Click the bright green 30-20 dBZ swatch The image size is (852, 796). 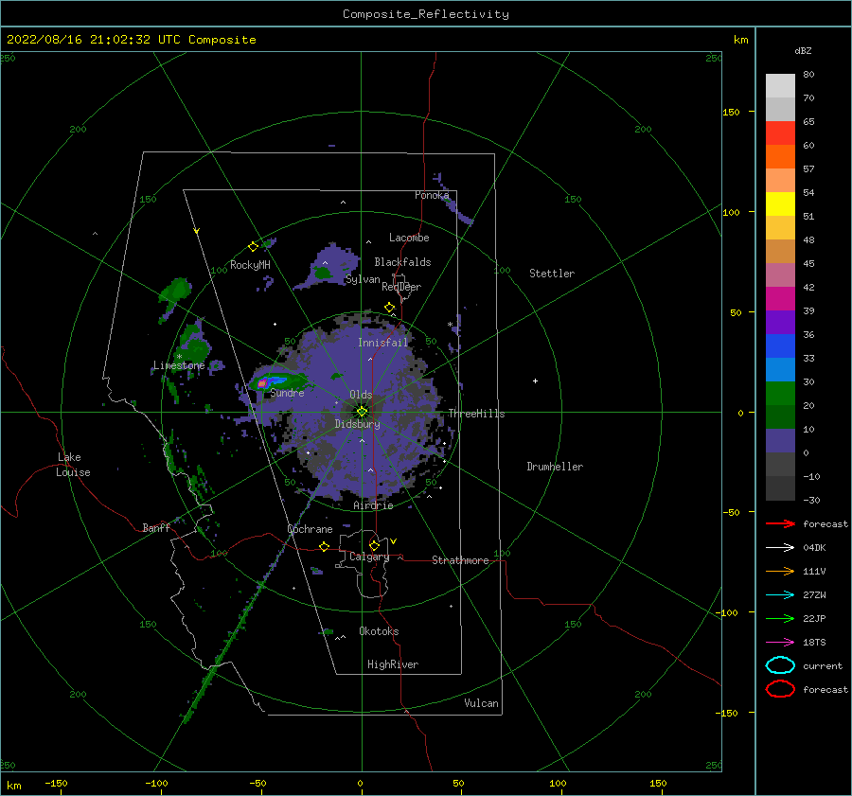tap(780, 394)
